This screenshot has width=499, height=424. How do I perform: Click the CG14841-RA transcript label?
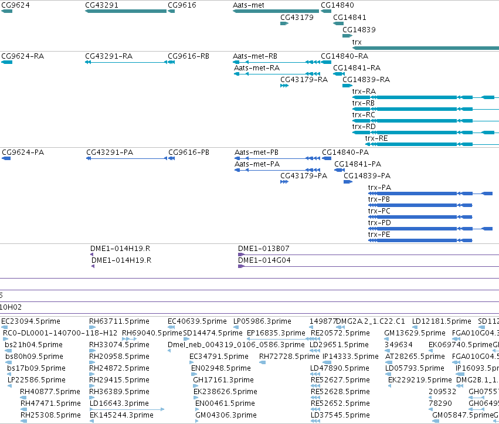[357, 68]
